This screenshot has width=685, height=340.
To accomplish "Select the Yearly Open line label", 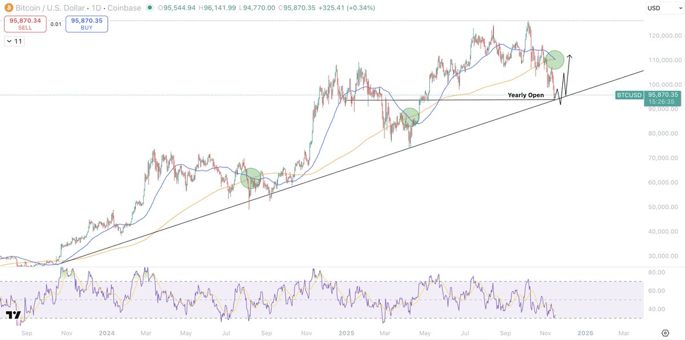I will click(525, 95).
